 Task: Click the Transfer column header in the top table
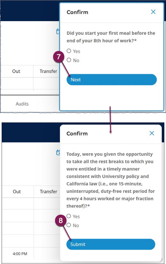pyautogui.click(x=48, y=71)
